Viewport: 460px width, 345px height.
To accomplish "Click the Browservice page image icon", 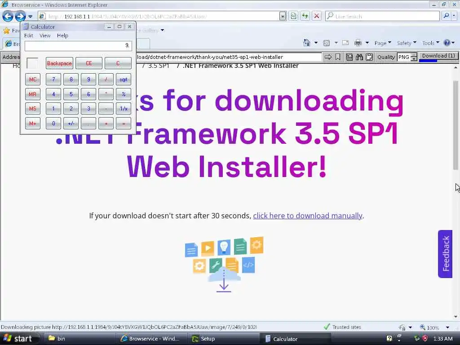I will point(349,57).
